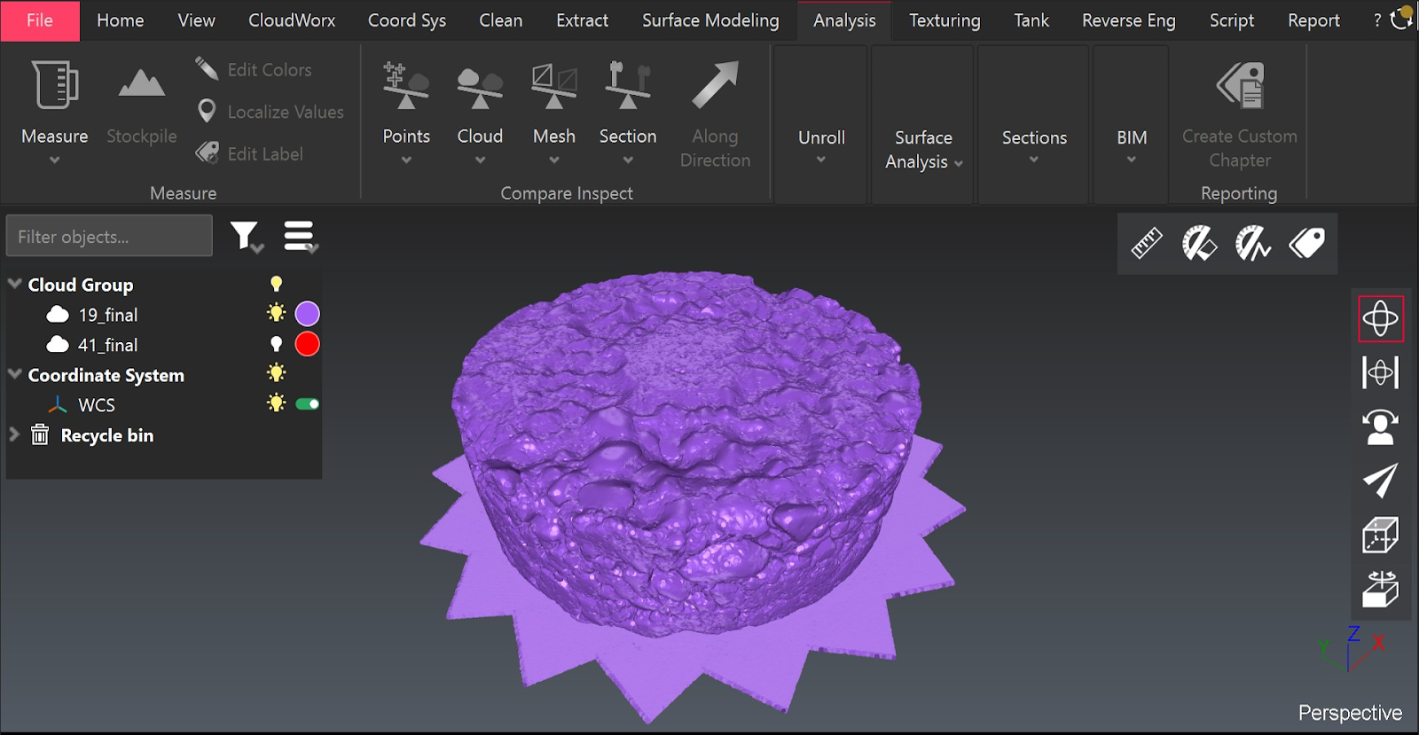Image resolution: width=1419 pixels, height=735 pixels.
Task: Open the Points dropdown arrow
Action: (x=406, y=160)
